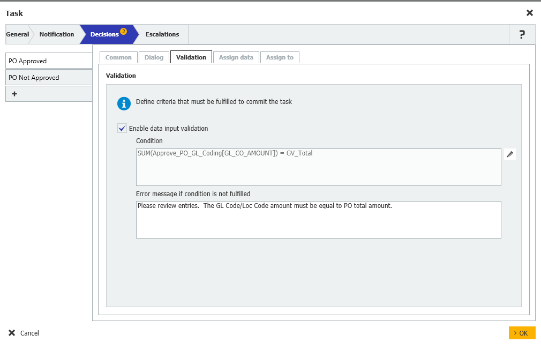Click the blue information icon
The image size is (541, 350).
(x=124, y=103)
